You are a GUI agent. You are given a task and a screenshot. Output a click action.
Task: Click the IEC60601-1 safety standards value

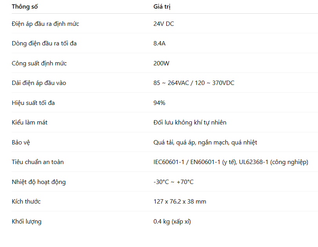coord(231,162)
